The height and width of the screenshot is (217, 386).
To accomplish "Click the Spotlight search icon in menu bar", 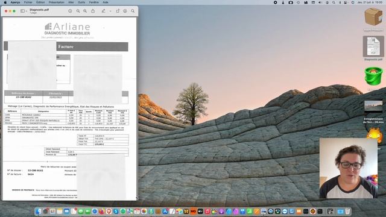I will [x=334, y=2].
